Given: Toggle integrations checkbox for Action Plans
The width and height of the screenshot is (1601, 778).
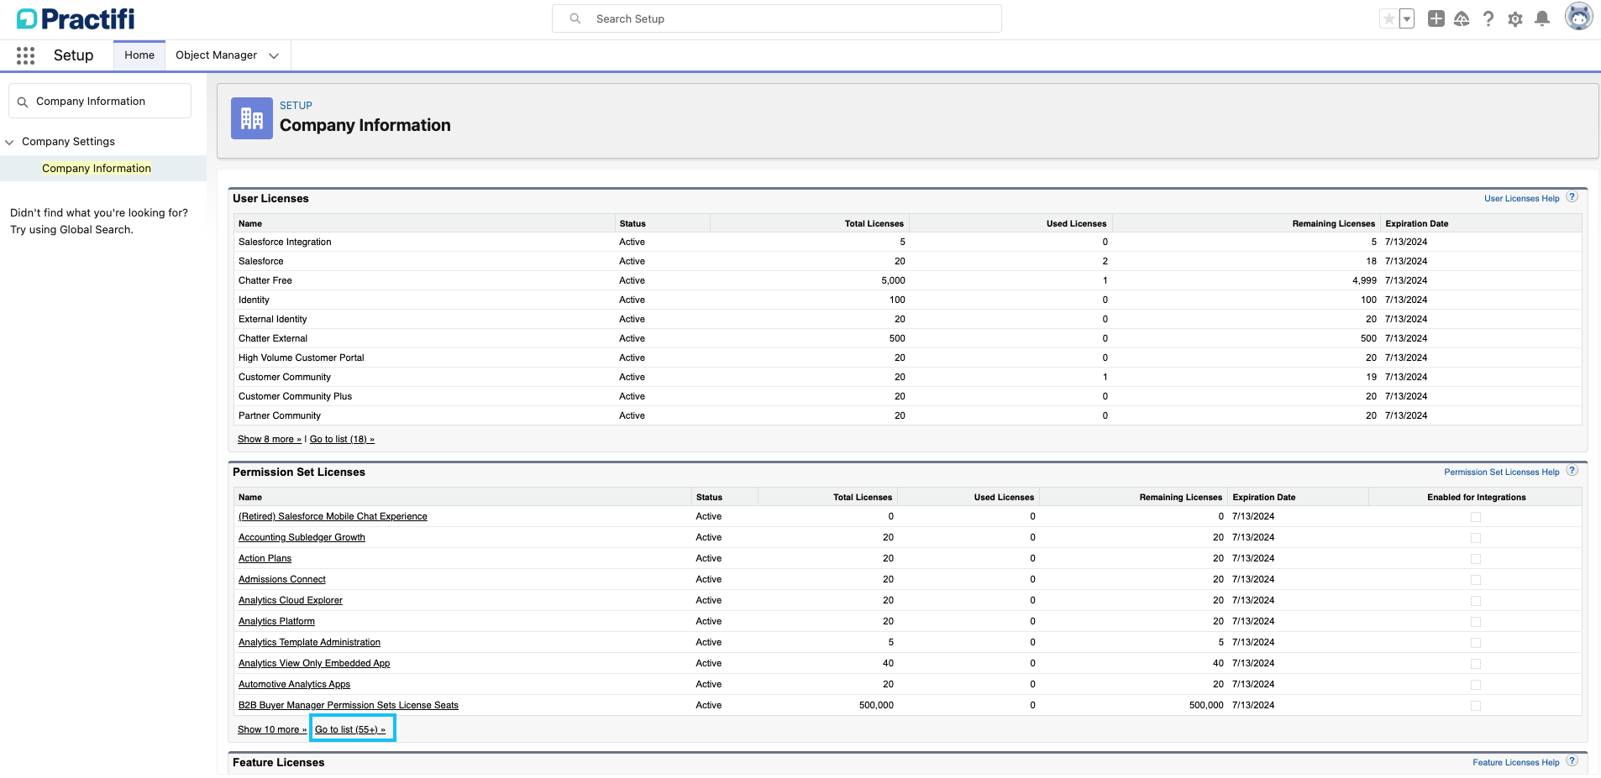Looking at the screenshot, I should [x=1476, y=559].
